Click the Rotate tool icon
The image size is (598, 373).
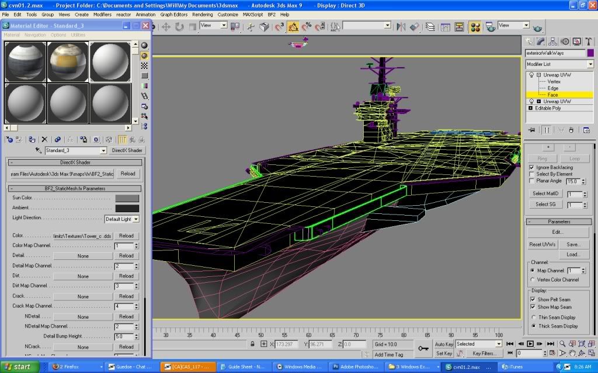point(179,27)
